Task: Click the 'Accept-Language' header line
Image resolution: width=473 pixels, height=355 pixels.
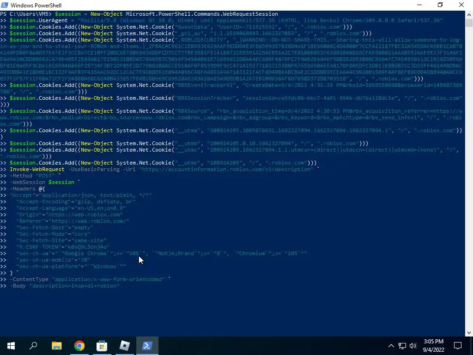Action: 71,208
